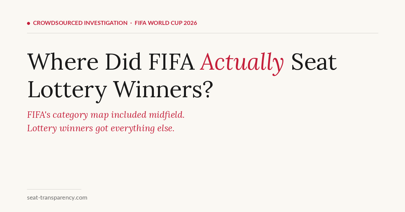Click the word Where in the headline

63,62
